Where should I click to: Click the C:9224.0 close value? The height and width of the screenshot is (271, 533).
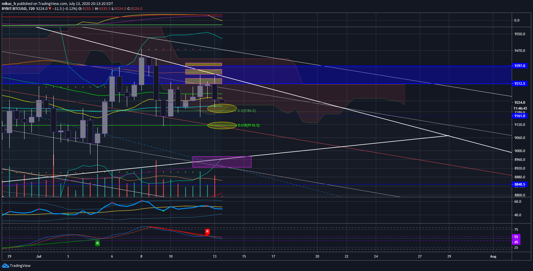click(x=135, y=9)
